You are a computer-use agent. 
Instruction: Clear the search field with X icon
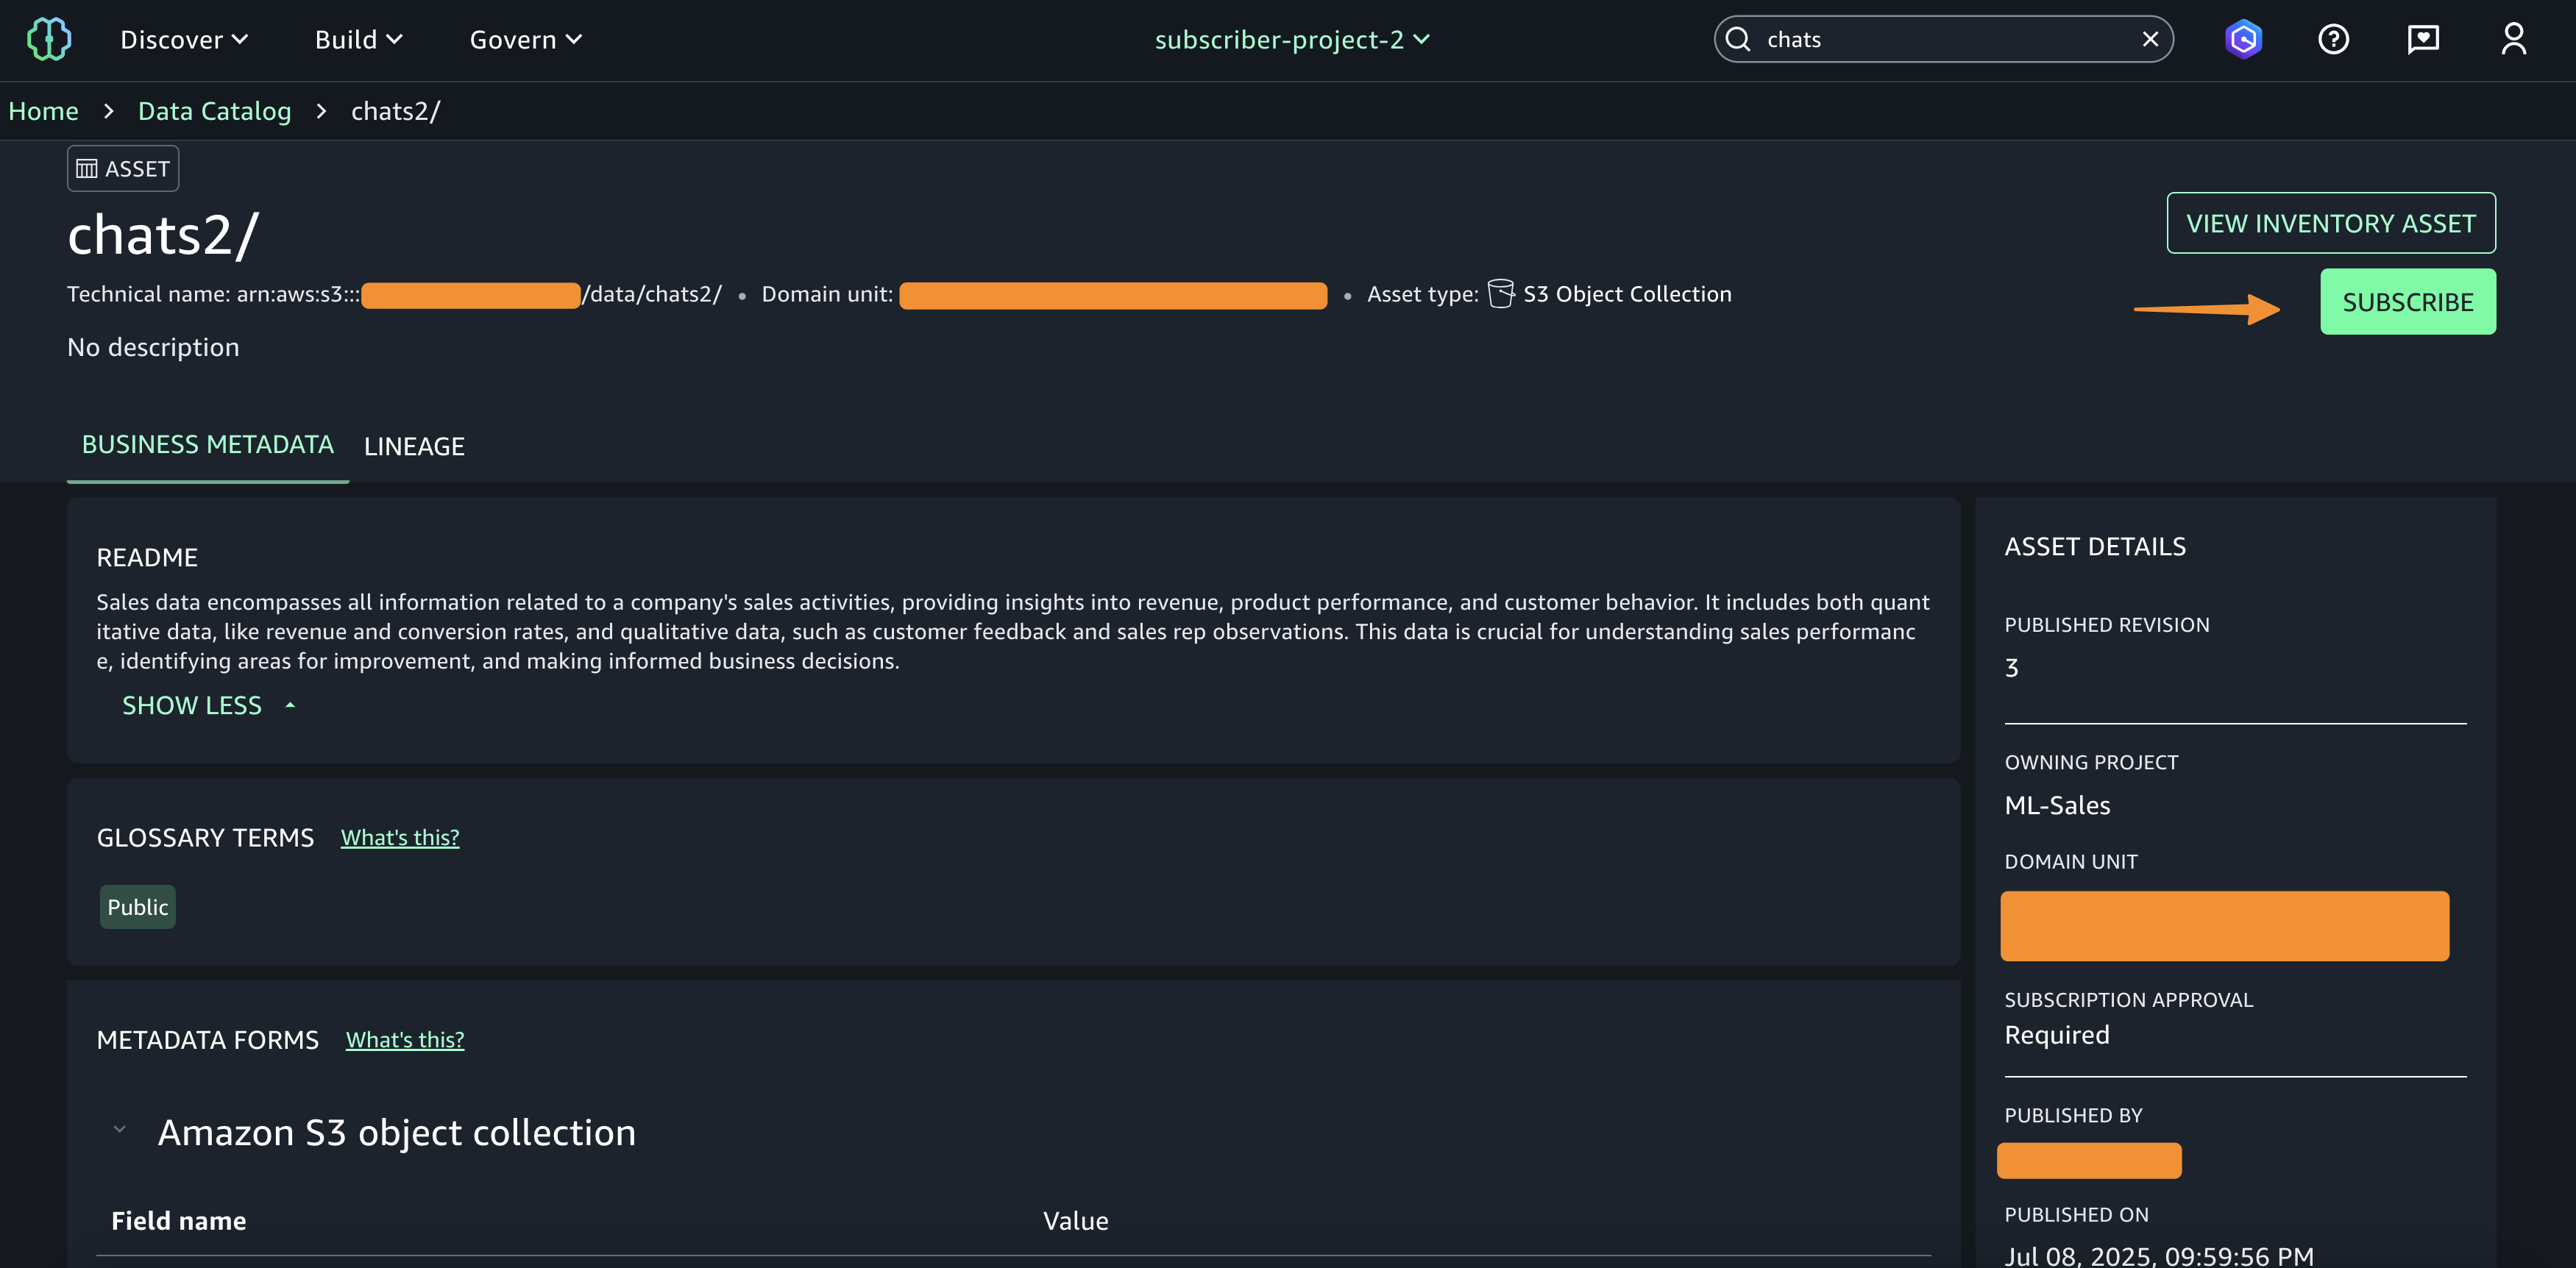pyautogui.click(x=2150, y=40)
